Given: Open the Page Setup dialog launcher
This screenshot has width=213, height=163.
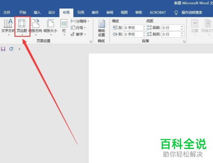Looking at the screenshot, I should pos(91,41).
